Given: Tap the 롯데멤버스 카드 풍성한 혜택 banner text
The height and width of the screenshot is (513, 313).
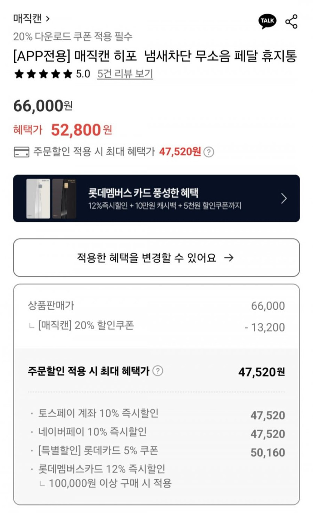Looking at the screenshot, I should pos(143,193).
